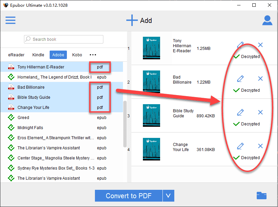Open the output folder icon
The width and height of the screenshot is (278, 207).
261,196
